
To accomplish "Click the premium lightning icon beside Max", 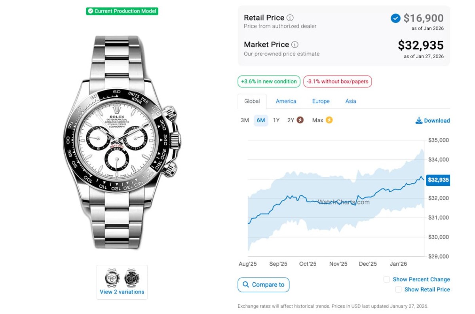I will 329,120.
